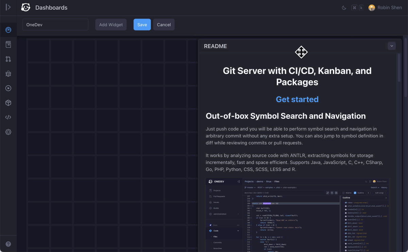Click the 'Git Server with CI/CD, Kanban, and Packages' heading
Viewport: 408px width, 252px height.
(x=297, y=76)
